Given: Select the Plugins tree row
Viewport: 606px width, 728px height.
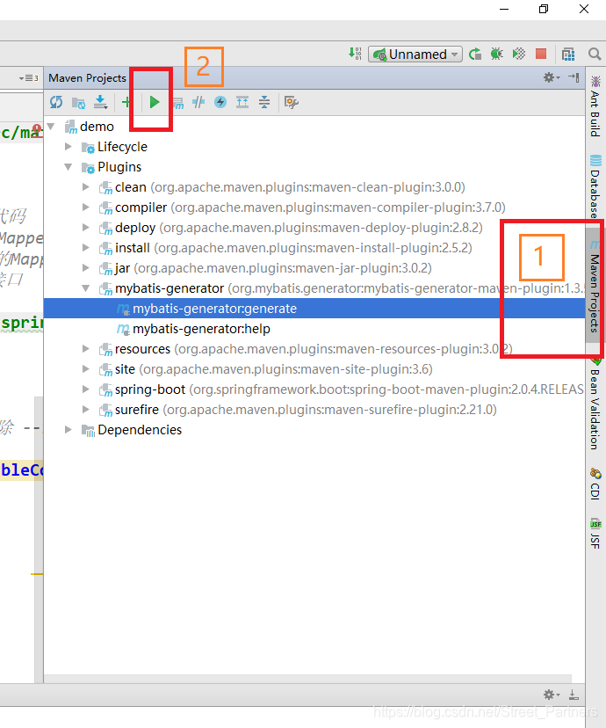Looking at the screenshot, I should (x=314, y=167).
